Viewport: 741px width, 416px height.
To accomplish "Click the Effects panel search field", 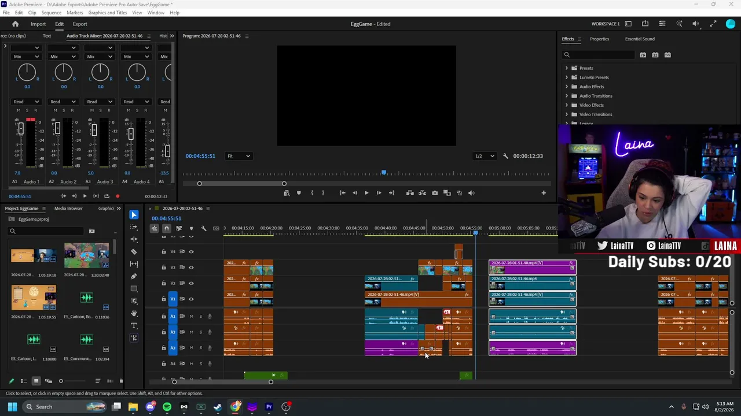I will (x=599, y=55).
